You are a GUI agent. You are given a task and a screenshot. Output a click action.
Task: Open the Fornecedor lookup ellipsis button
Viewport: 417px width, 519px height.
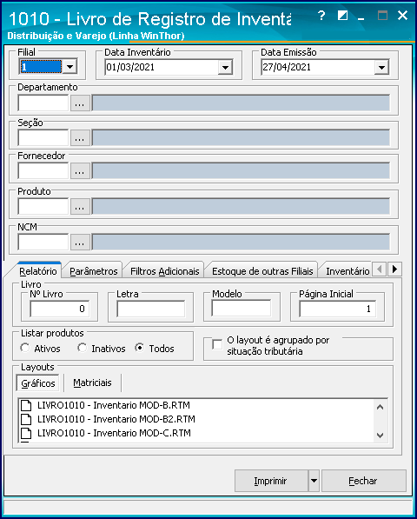[x=80, y=171]
